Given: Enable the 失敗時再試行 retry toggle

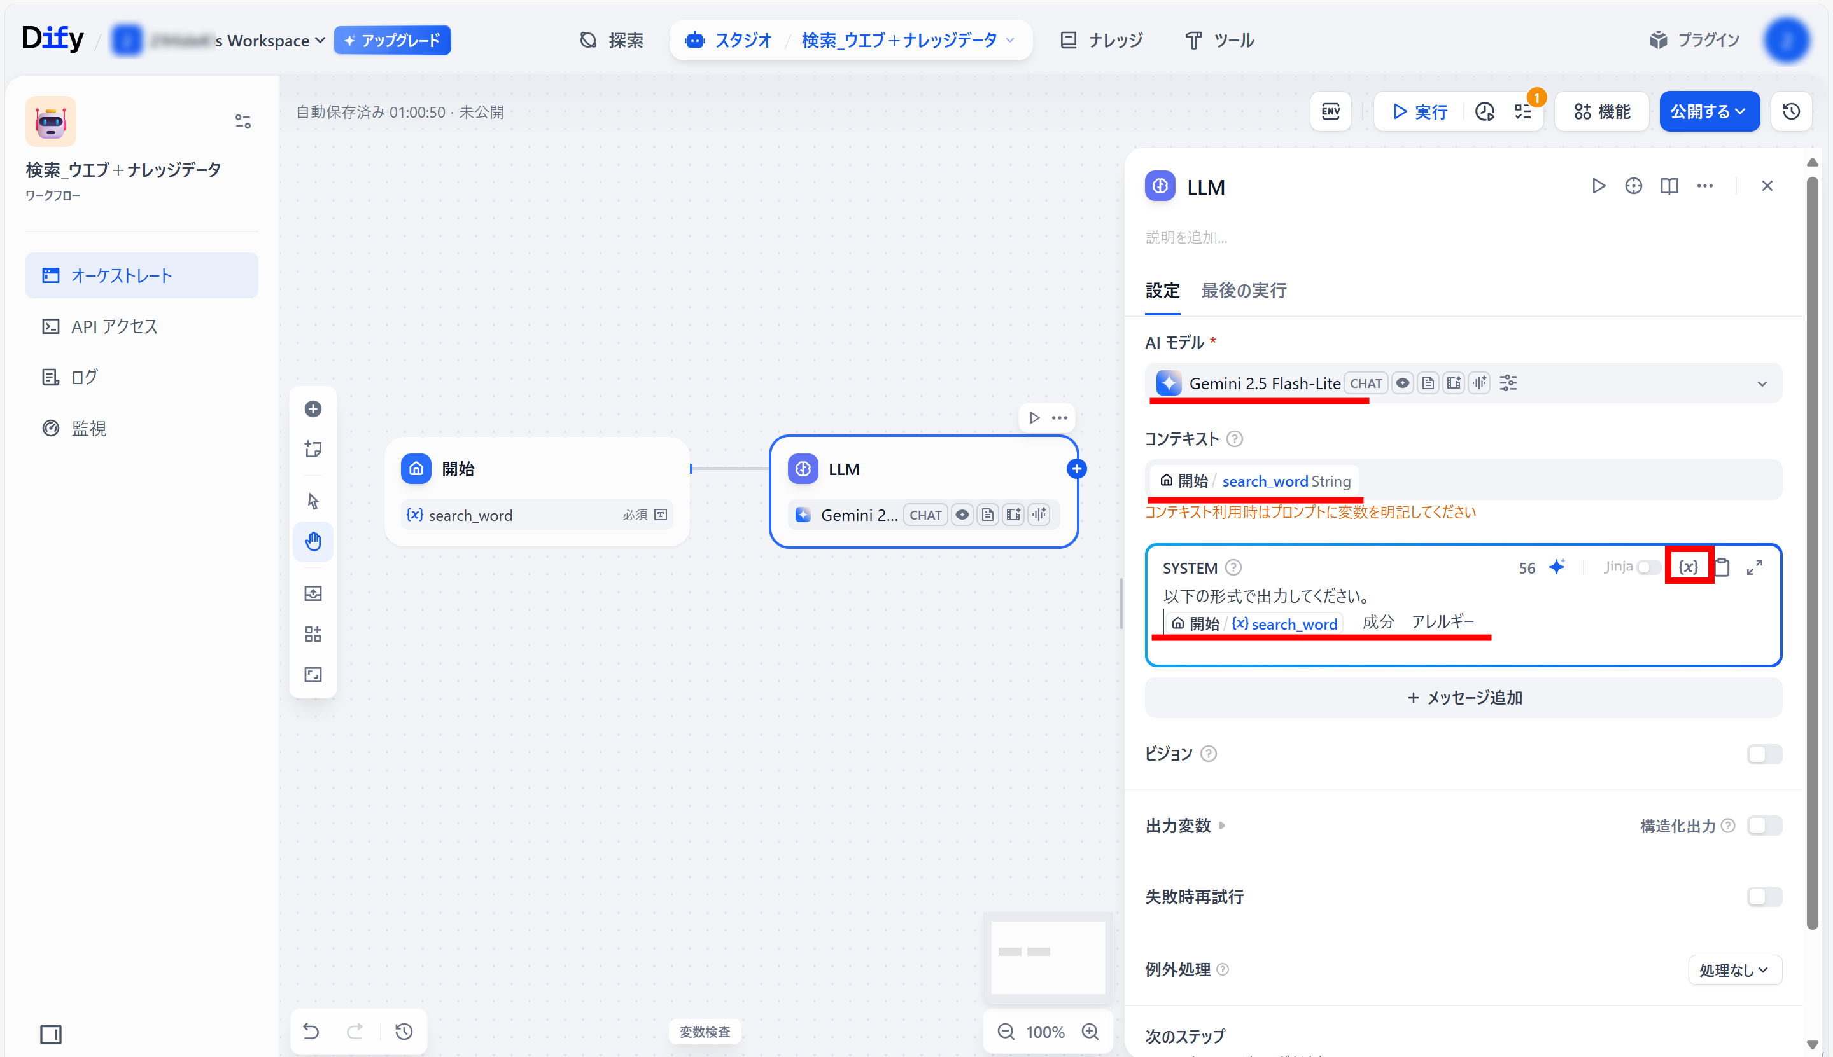Looking at the screenshot, I should click(1764, 897).
